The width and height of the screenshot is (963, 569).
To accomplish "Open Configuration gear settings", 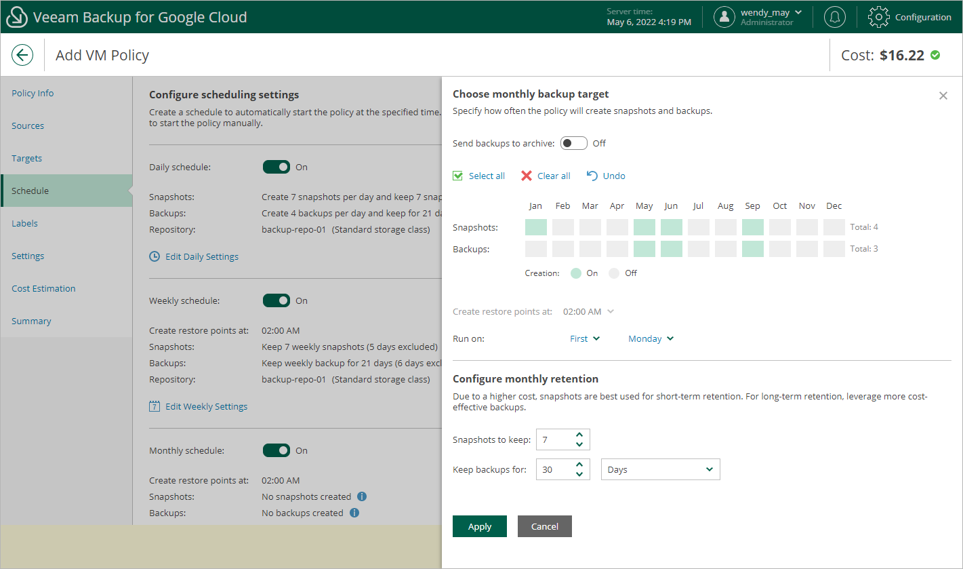I will pos(879,17).
